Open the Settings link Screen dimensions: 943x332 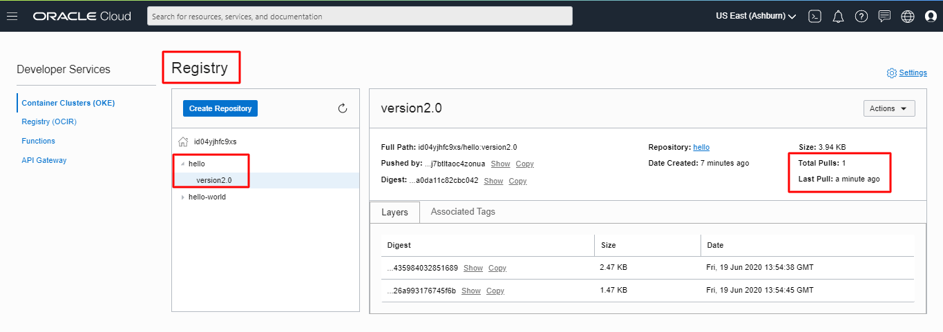pos(913,73)
